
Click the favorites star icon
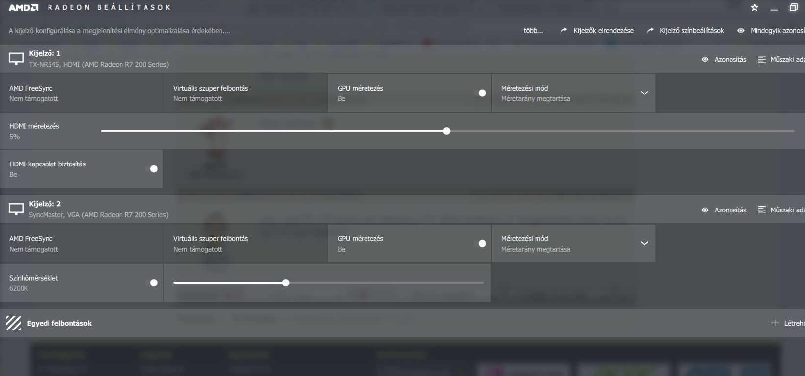tap(755, 7)
